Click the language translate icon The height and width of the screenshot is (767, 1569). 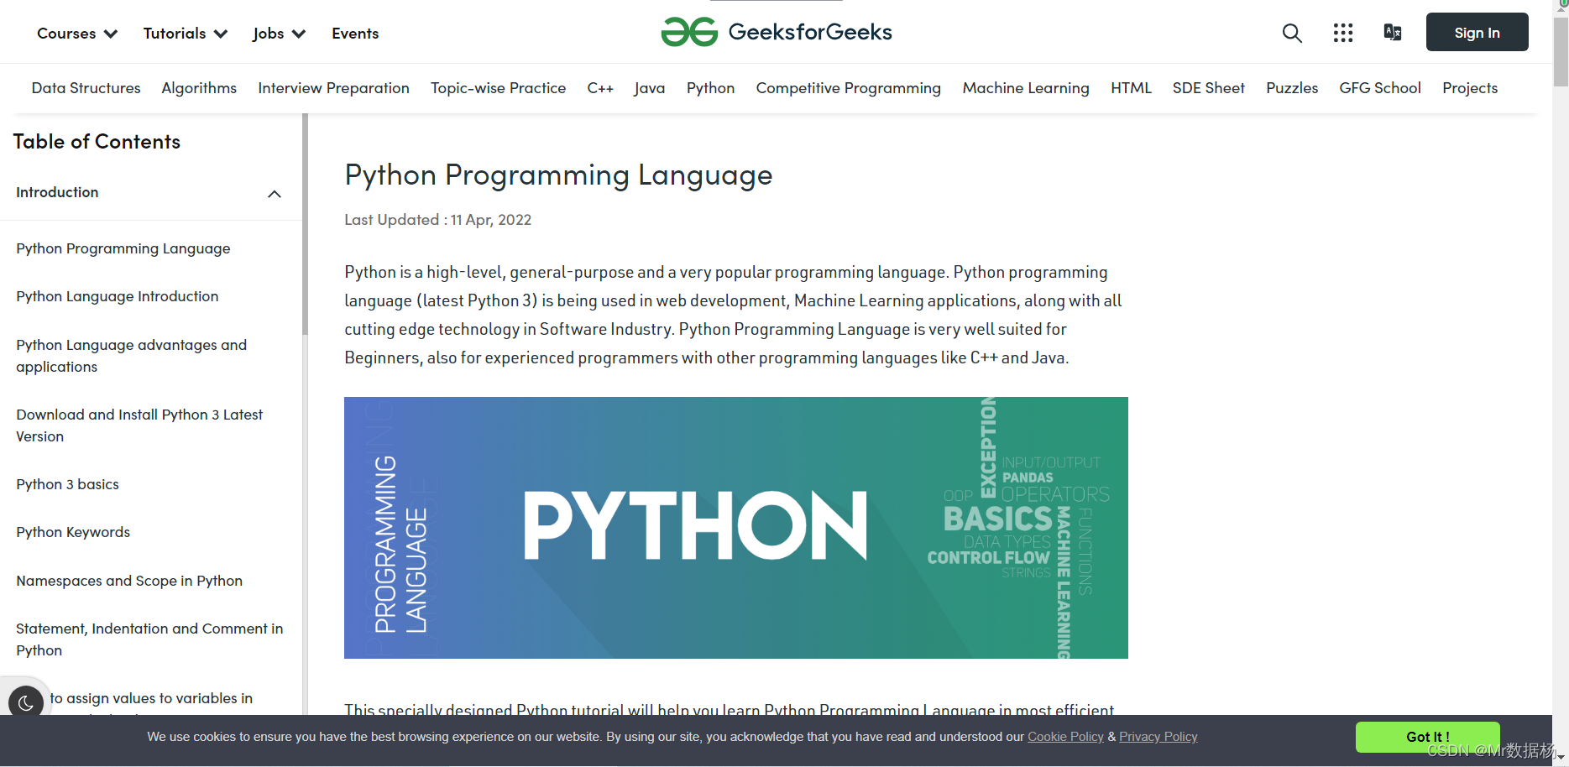click(1393, 33)
